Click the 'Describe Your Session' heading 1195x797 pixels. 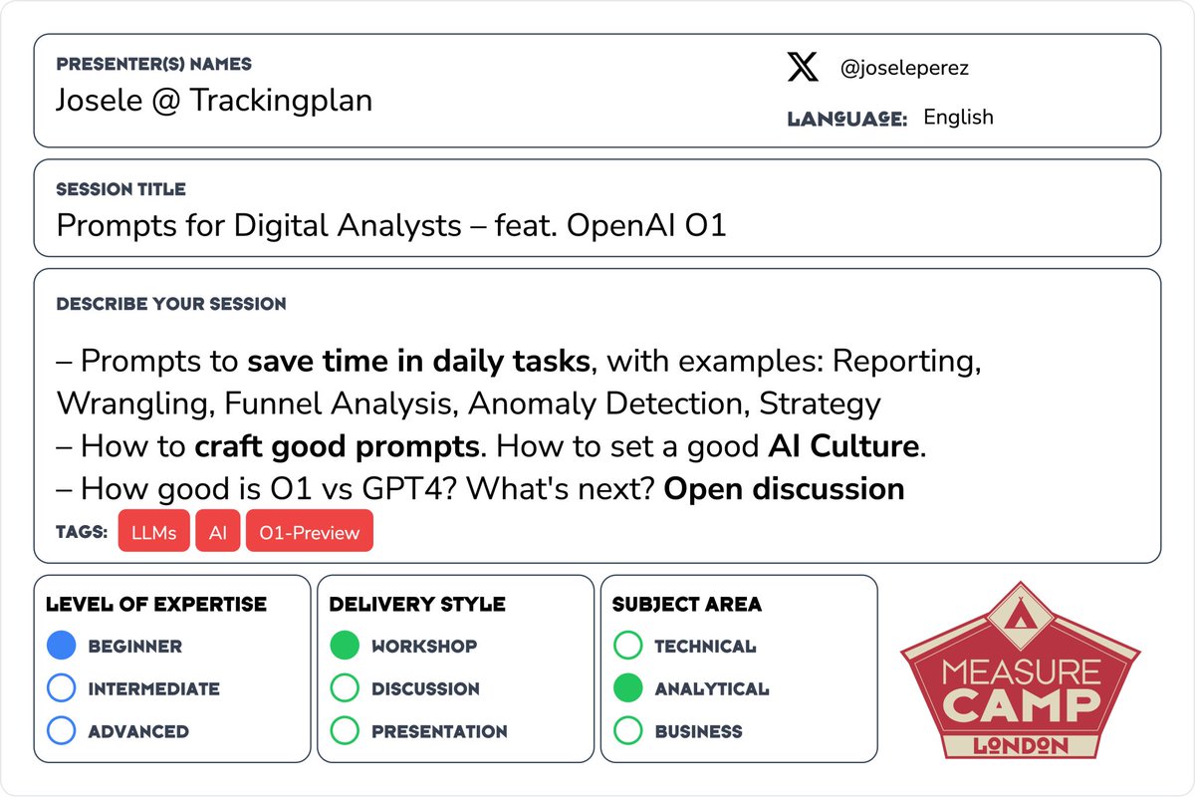coord(171,304)
